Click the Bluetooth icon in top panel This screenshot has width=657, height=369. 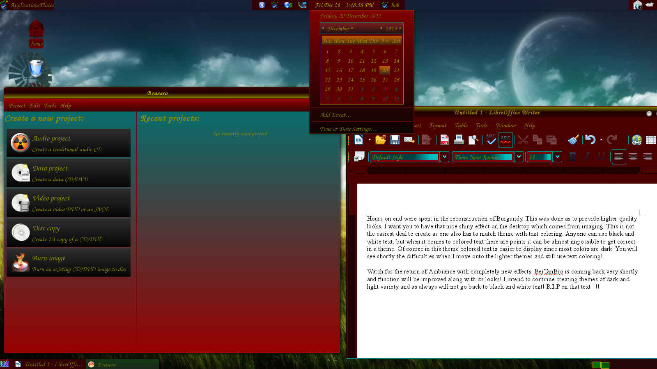click(x=262, y=5)
